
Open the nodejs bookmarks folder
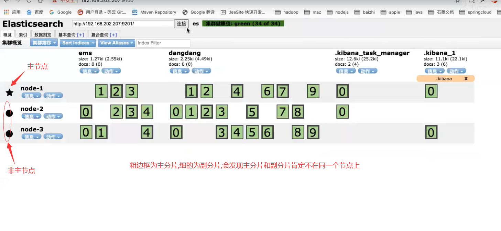click(x=338, y=12)
